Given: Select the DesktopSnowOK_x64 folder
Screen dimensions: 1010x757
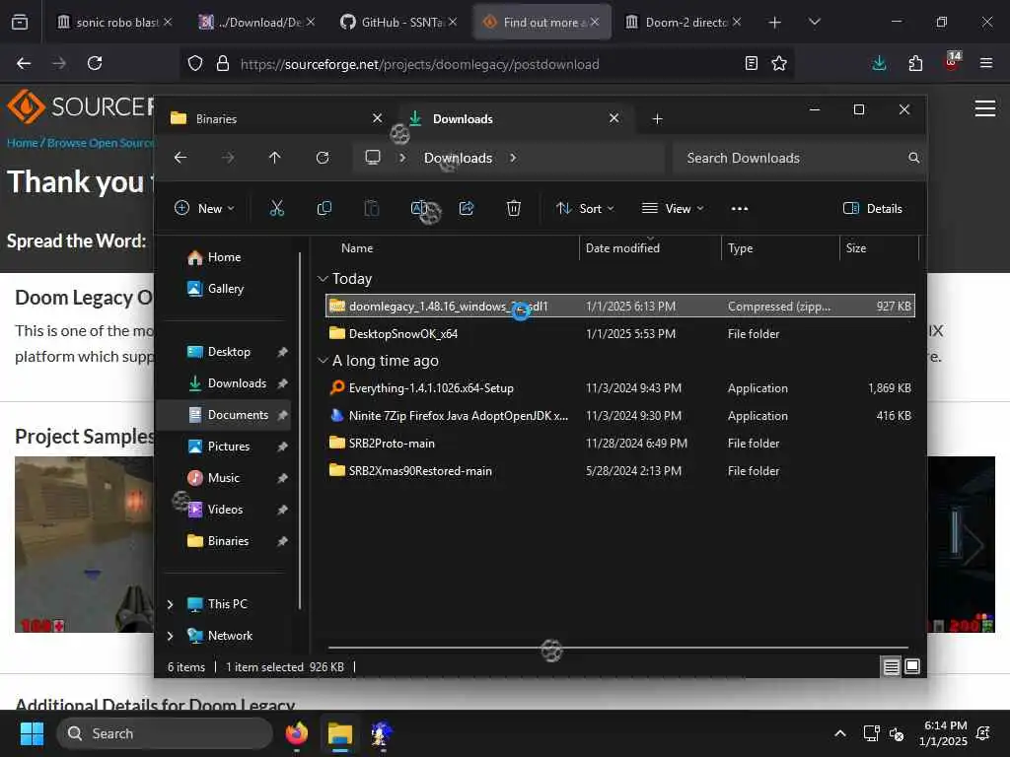Looking at the screenshot, I should coord(621,334).
